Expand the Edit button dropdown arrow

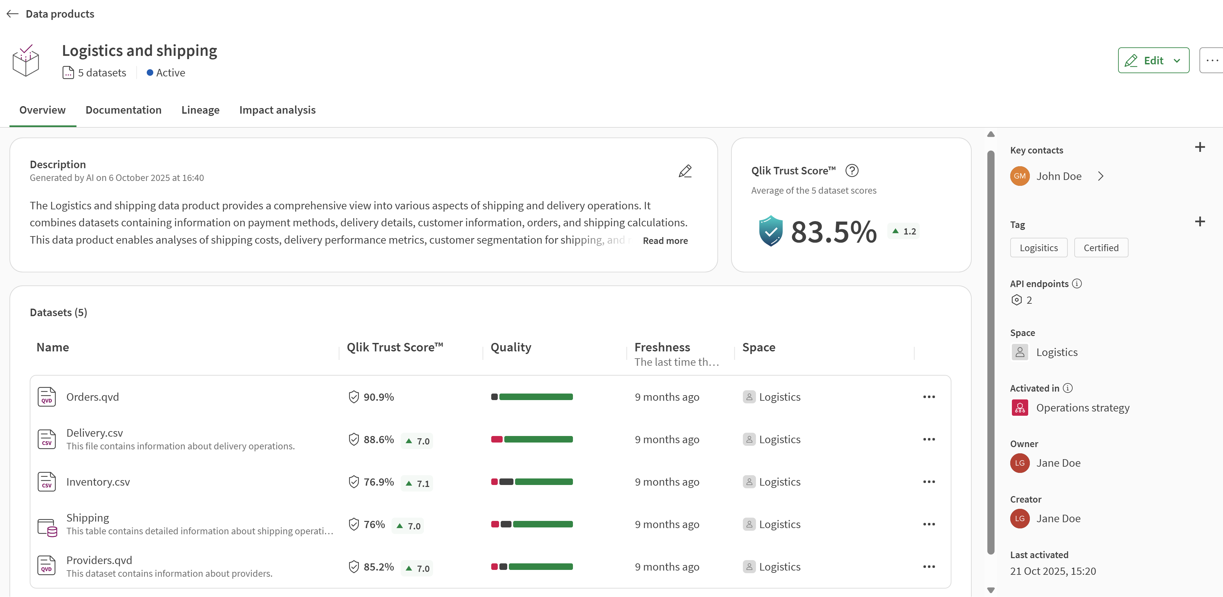pos(1177,61)
